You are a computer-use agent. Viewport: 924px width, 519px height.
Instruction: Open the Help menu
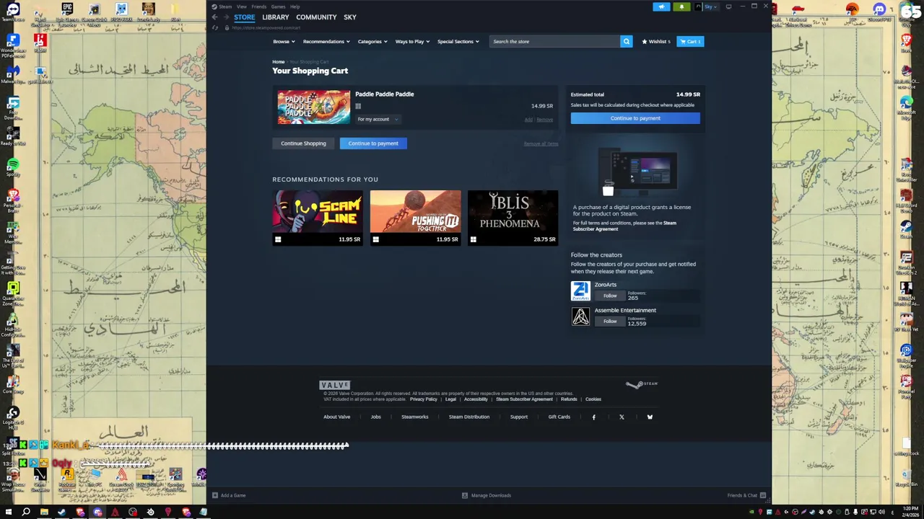295,6
